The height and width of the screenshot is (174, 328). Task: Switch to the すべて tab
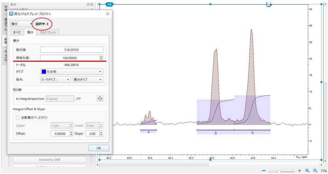pyautogui.click(x=17, y=32)
